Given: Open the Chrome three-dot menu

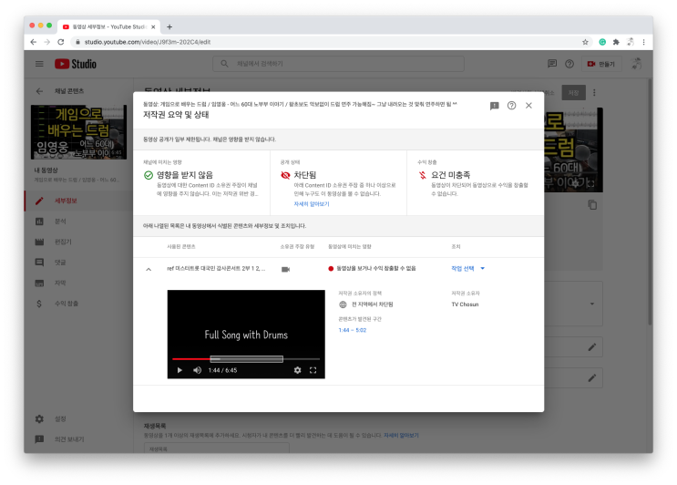Looking at the screenshot, I should point(644,42).
